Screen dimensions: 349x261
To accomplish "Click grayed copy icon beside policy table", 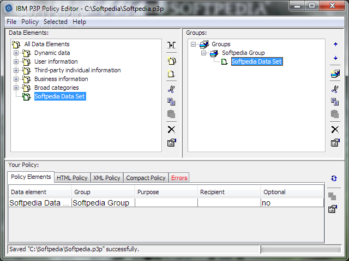I will click(332, 196).
